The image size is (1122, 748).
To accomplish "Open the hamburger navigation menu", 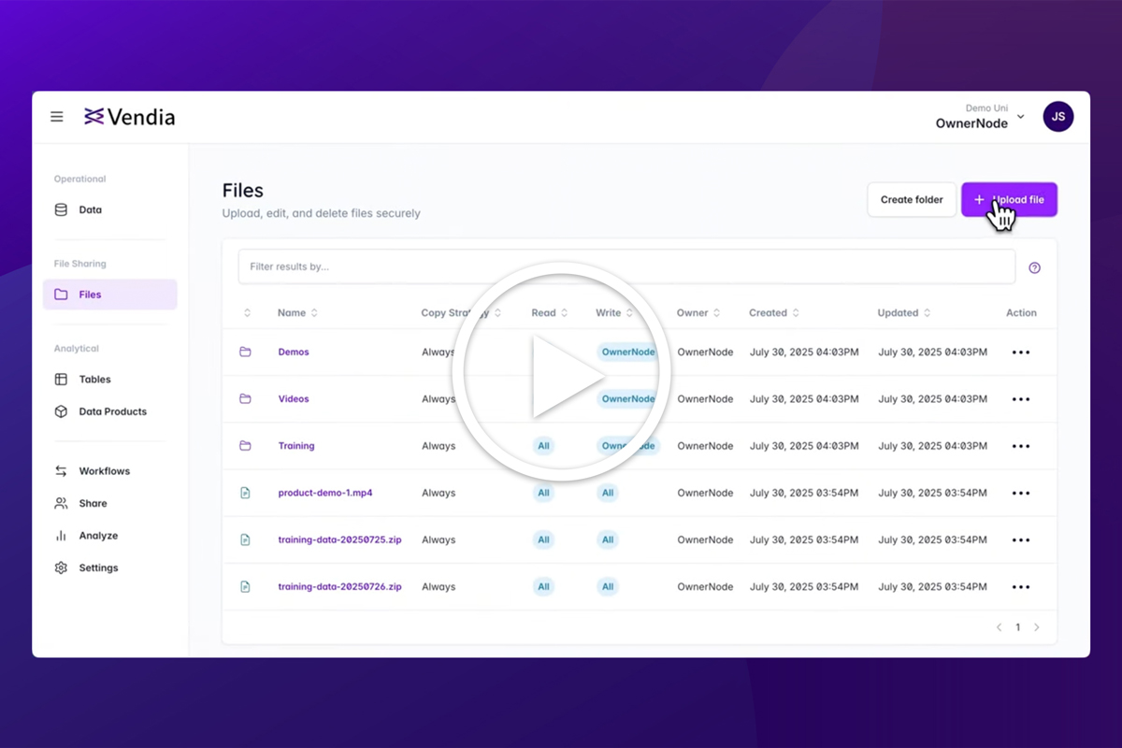I will (57, 117).
